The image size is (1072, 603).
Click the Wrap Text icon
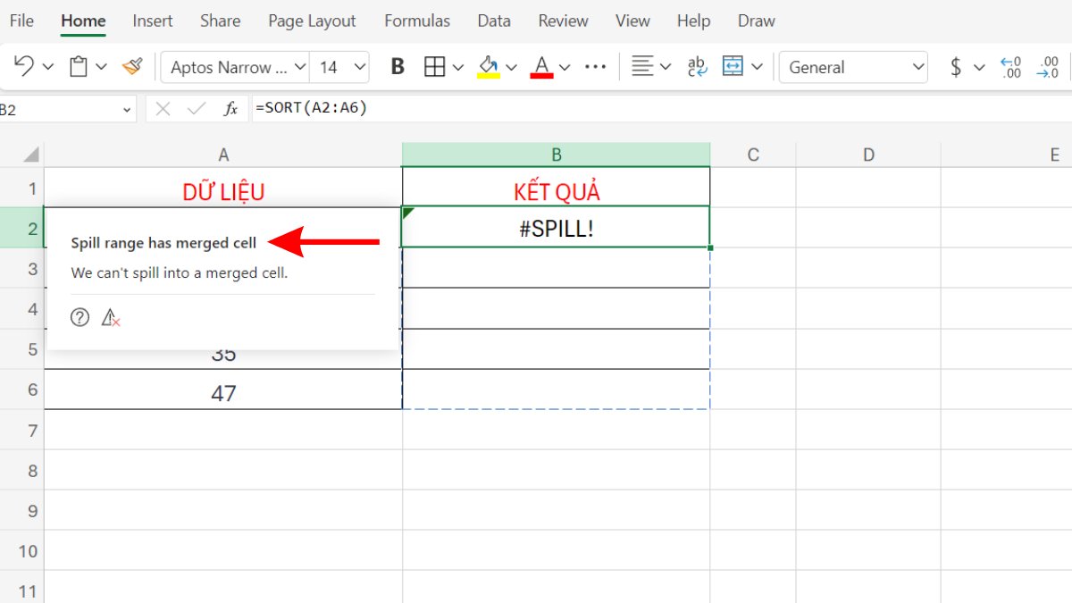pyautogui.click(x=698, y=67)
